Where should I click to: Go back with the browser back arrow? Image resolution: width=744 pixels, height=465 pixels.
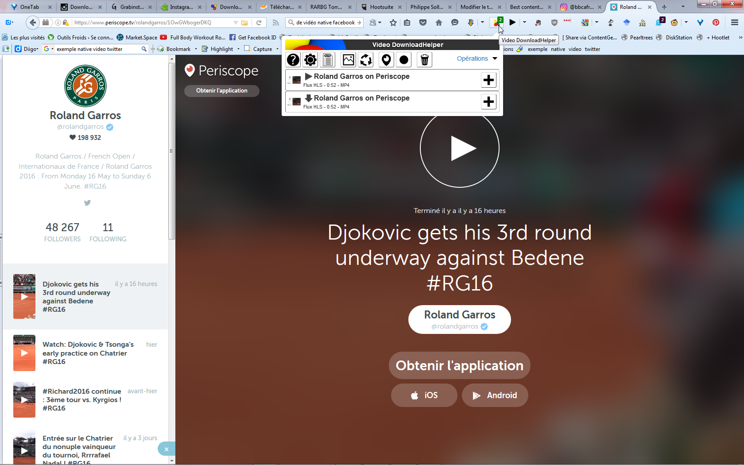32,23
